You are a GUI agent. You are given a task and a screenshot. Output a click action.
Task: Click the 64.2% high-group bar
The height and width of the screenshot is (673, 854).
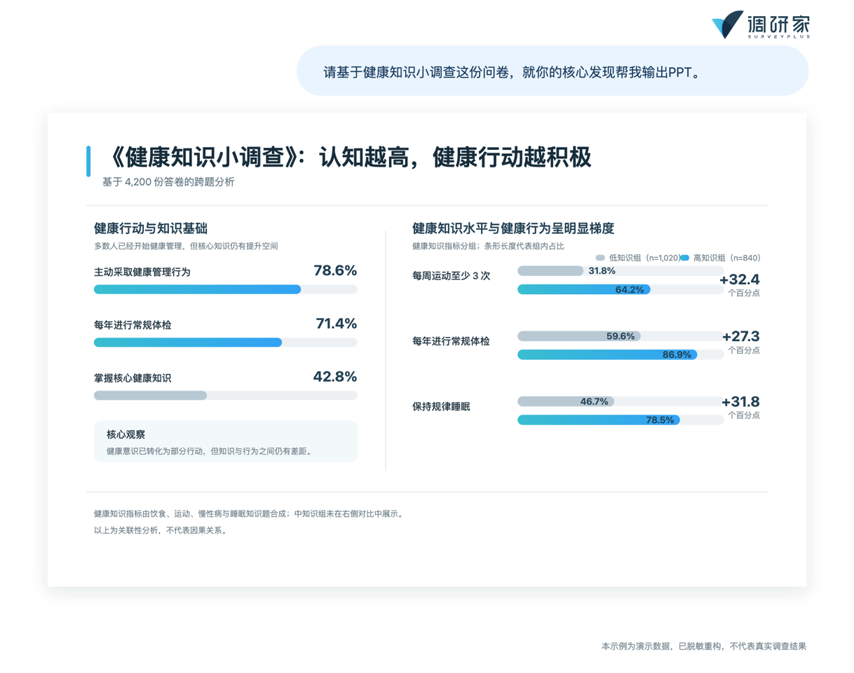coord(584,290)
